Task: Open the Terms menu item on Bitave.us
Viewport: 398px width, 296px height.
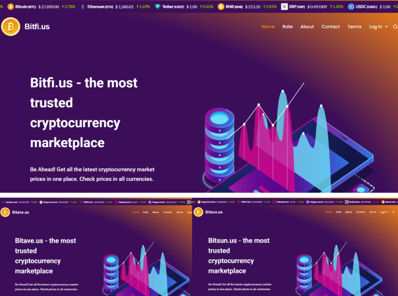Action: 180,212
